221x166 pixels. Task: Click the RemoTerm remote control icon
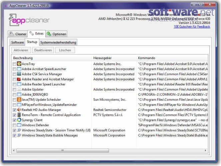coord(19,115)
